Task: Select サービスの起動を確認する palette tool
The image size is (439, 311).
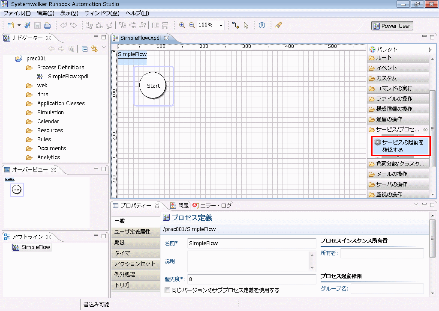Action: point(401,146)
